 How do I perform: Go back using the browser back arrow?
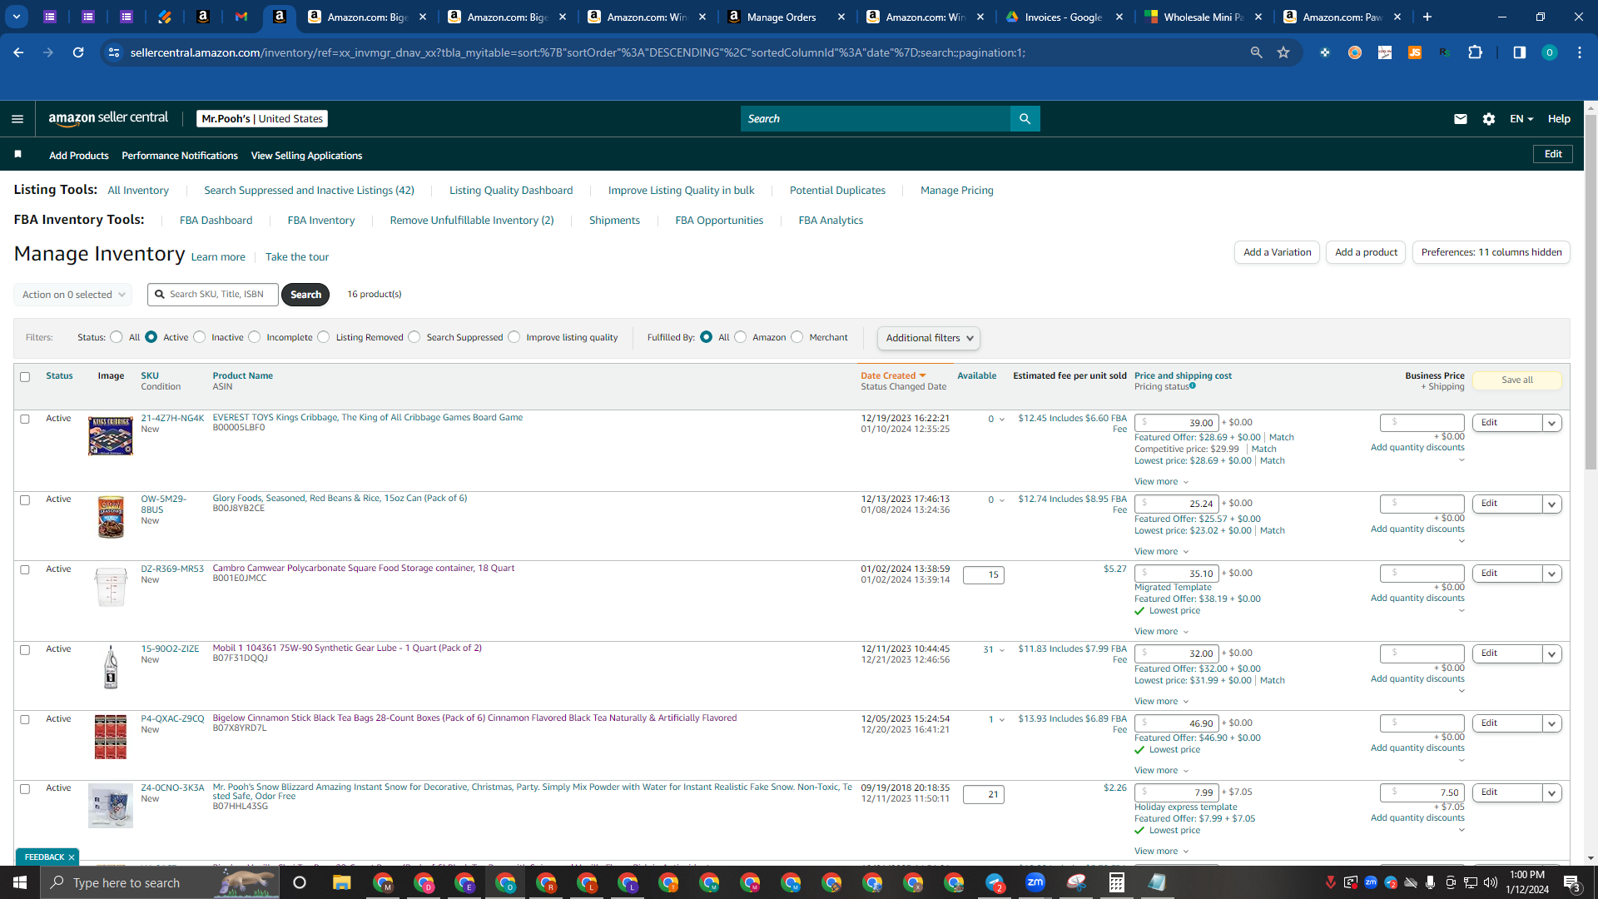tap(18, 52)
